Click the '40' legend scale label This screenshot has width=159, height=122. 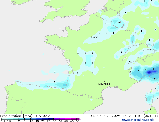(66, 121)
